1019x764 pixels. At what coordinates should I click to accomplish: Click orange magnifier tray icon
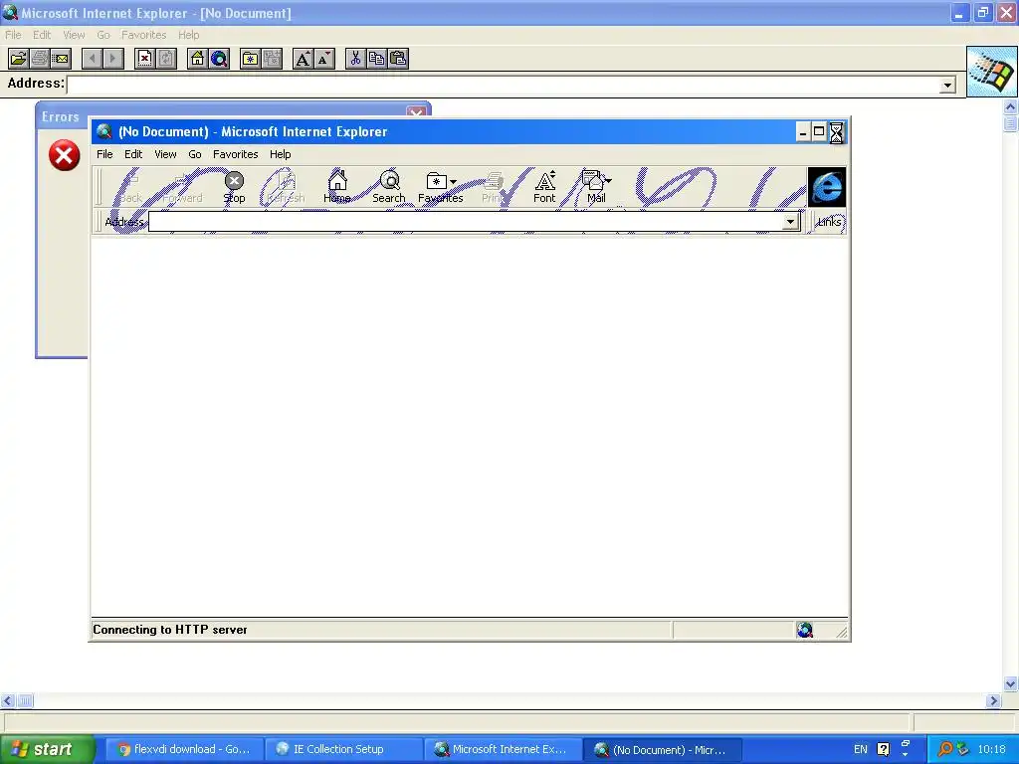point(945,749)
